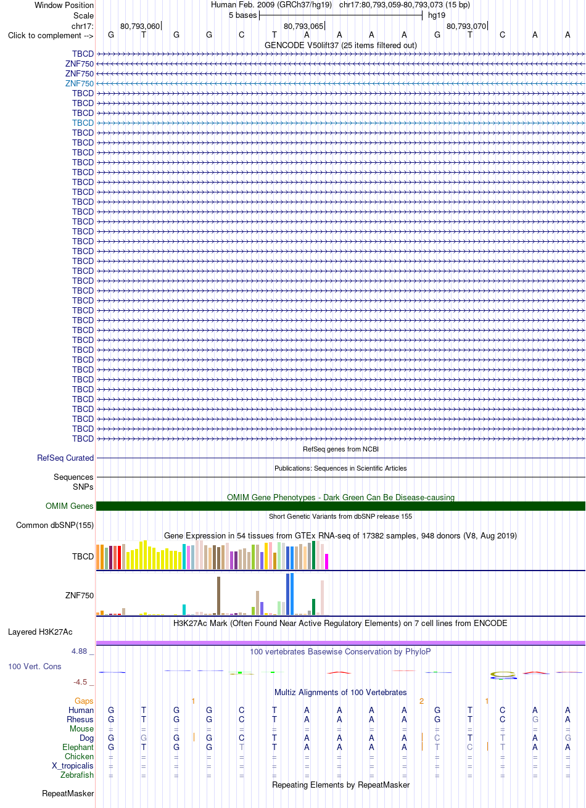The image size is (586, 808).
Task: Click the Zebrafish alignment row label
Action: point(77,775)
